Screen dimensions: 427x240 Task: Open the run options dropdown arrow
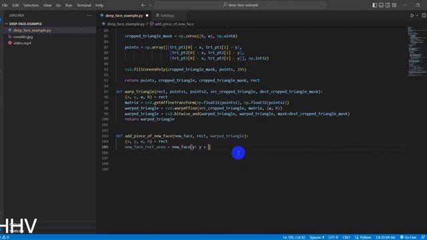coord(417,15)
